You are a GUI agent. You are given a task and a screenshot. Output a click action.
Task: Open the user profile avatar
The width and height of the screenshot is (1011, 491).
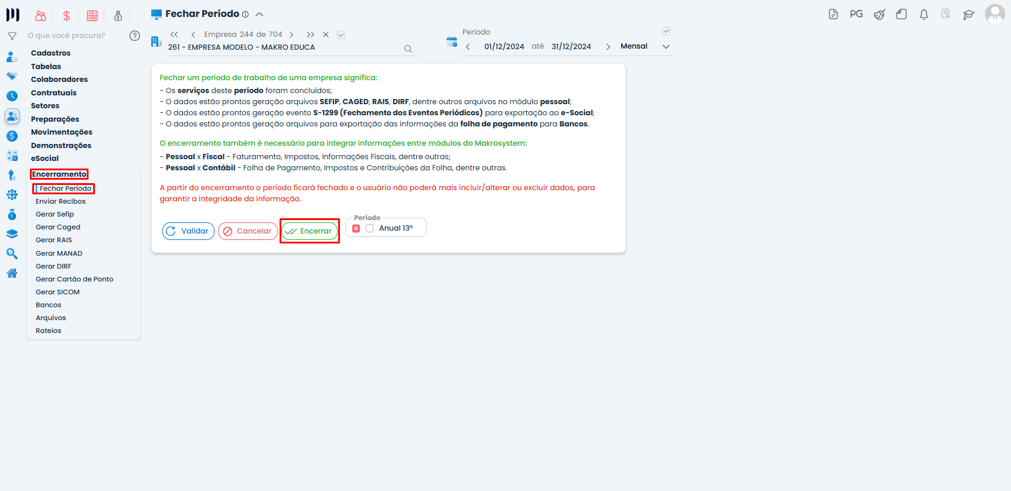(995, 14)
